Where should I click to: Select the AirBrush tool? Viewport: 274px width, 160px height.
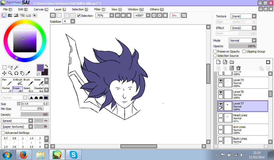point(17,82)
